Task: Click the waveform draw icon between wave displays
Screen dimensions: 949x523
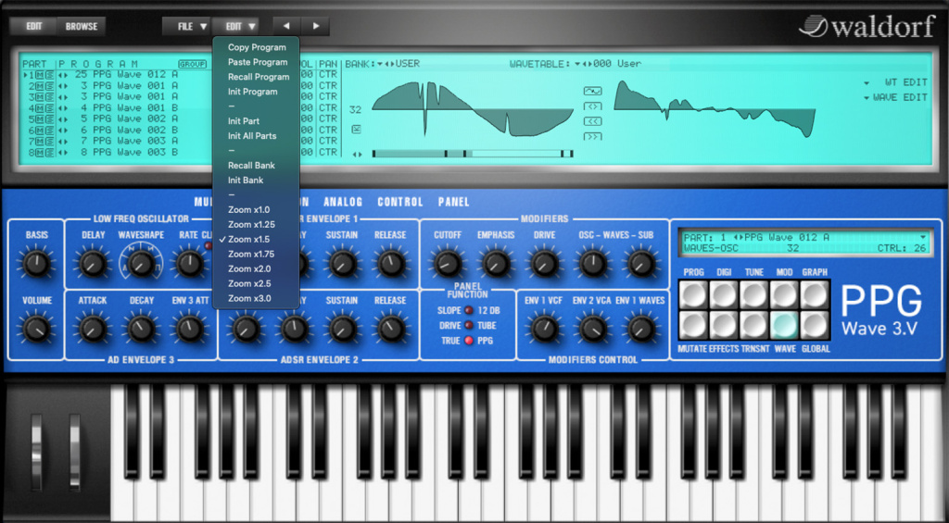Action: [592, 91]
